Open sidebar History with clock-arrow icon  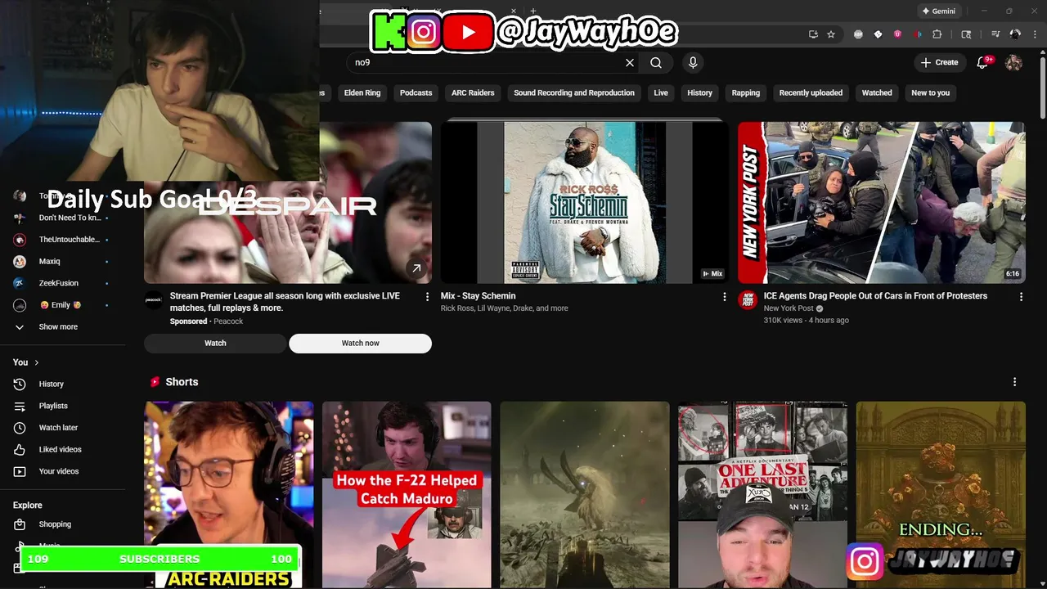[62, 384]
